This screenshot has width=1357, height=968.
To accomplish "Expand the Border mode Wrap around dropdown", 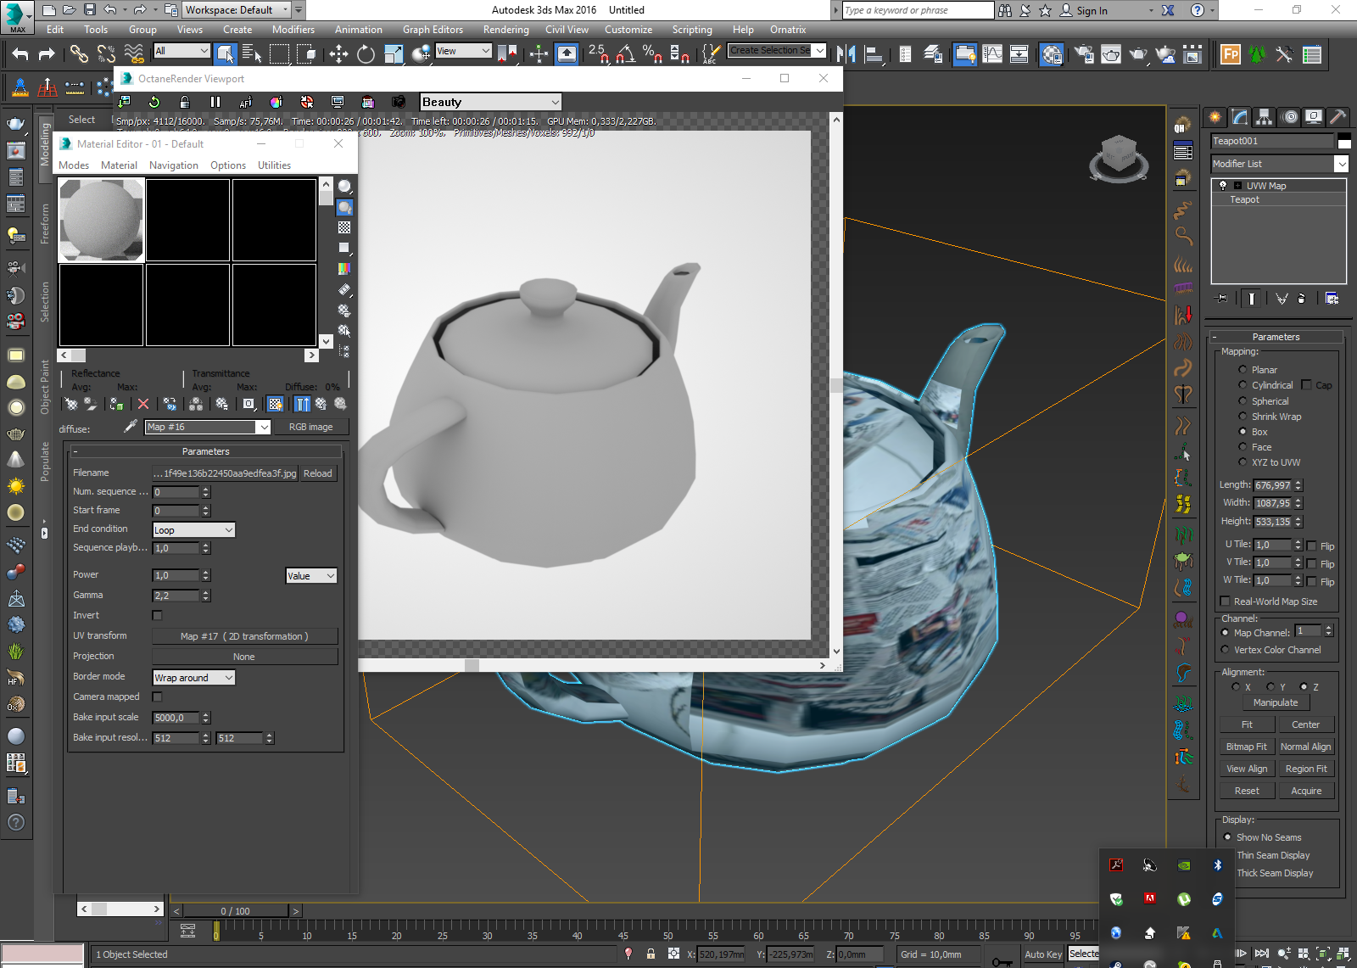I will point(193,678).
